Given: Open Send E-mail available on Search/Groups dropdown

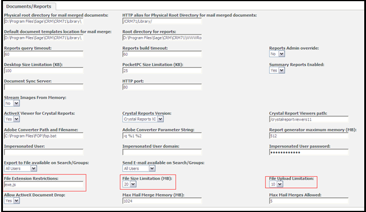Looking at the screenshot, I should pyautogui.click(x=139, y=169).
